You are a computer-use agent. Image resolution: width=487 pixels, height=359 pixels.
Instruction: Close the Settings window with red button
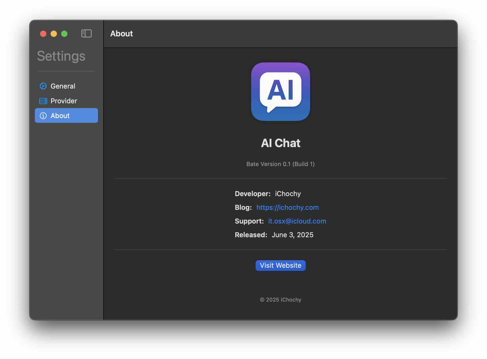coord(43,34)
